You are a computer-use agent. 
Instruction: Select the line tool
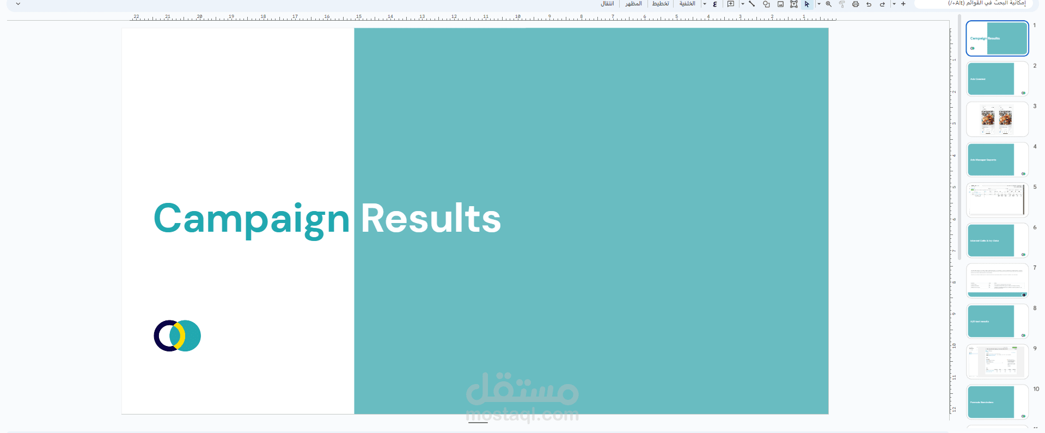pos(752,4)
